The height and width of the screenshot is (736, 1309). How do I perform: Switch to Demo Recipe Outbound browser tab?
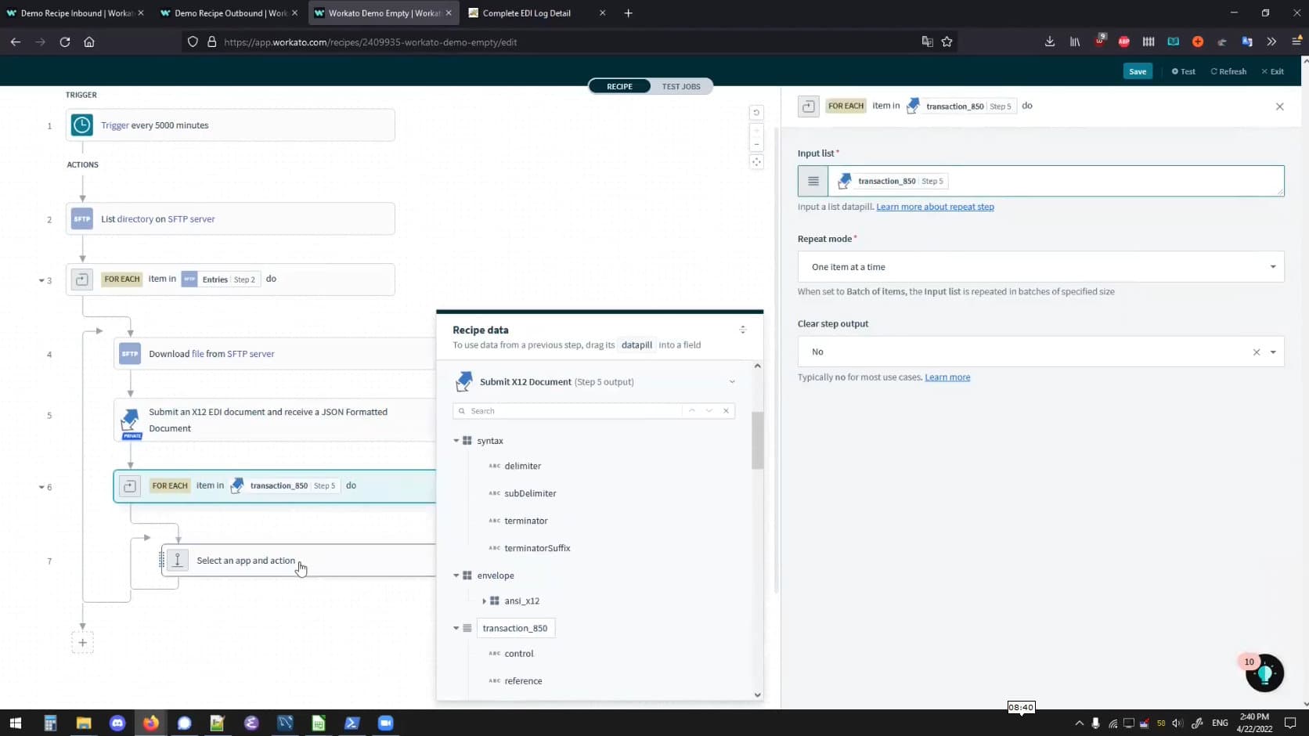coord(228,13)
